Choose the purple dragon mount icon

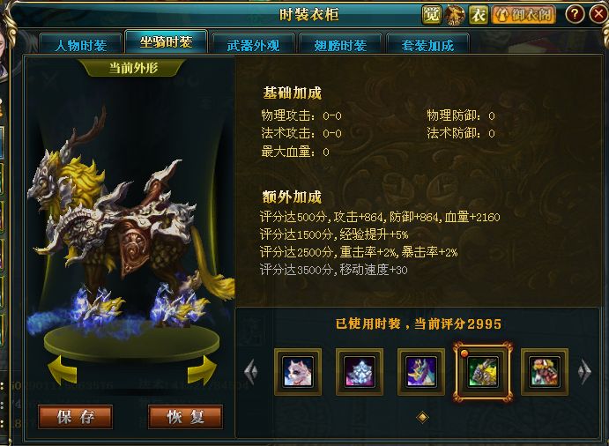click(421, 371)
